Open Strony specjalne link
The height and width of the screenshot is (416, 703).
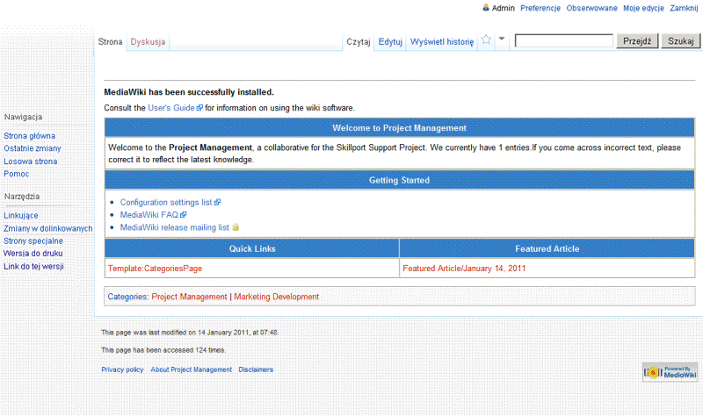33,241
